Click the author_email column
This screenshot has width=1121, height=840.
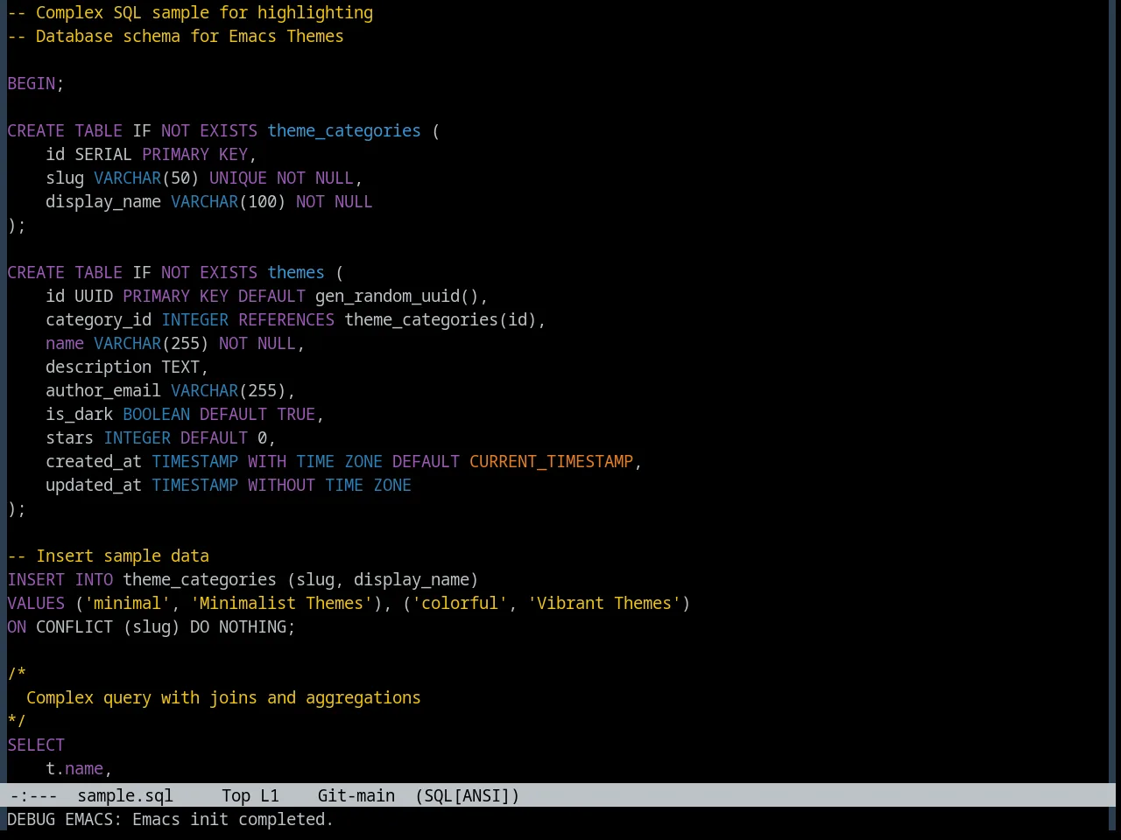tap(103, 390)
